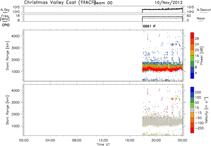211x146 pixels.
Task: Click the '200' tick on the velocity colorbar
Action: point(198,92)
